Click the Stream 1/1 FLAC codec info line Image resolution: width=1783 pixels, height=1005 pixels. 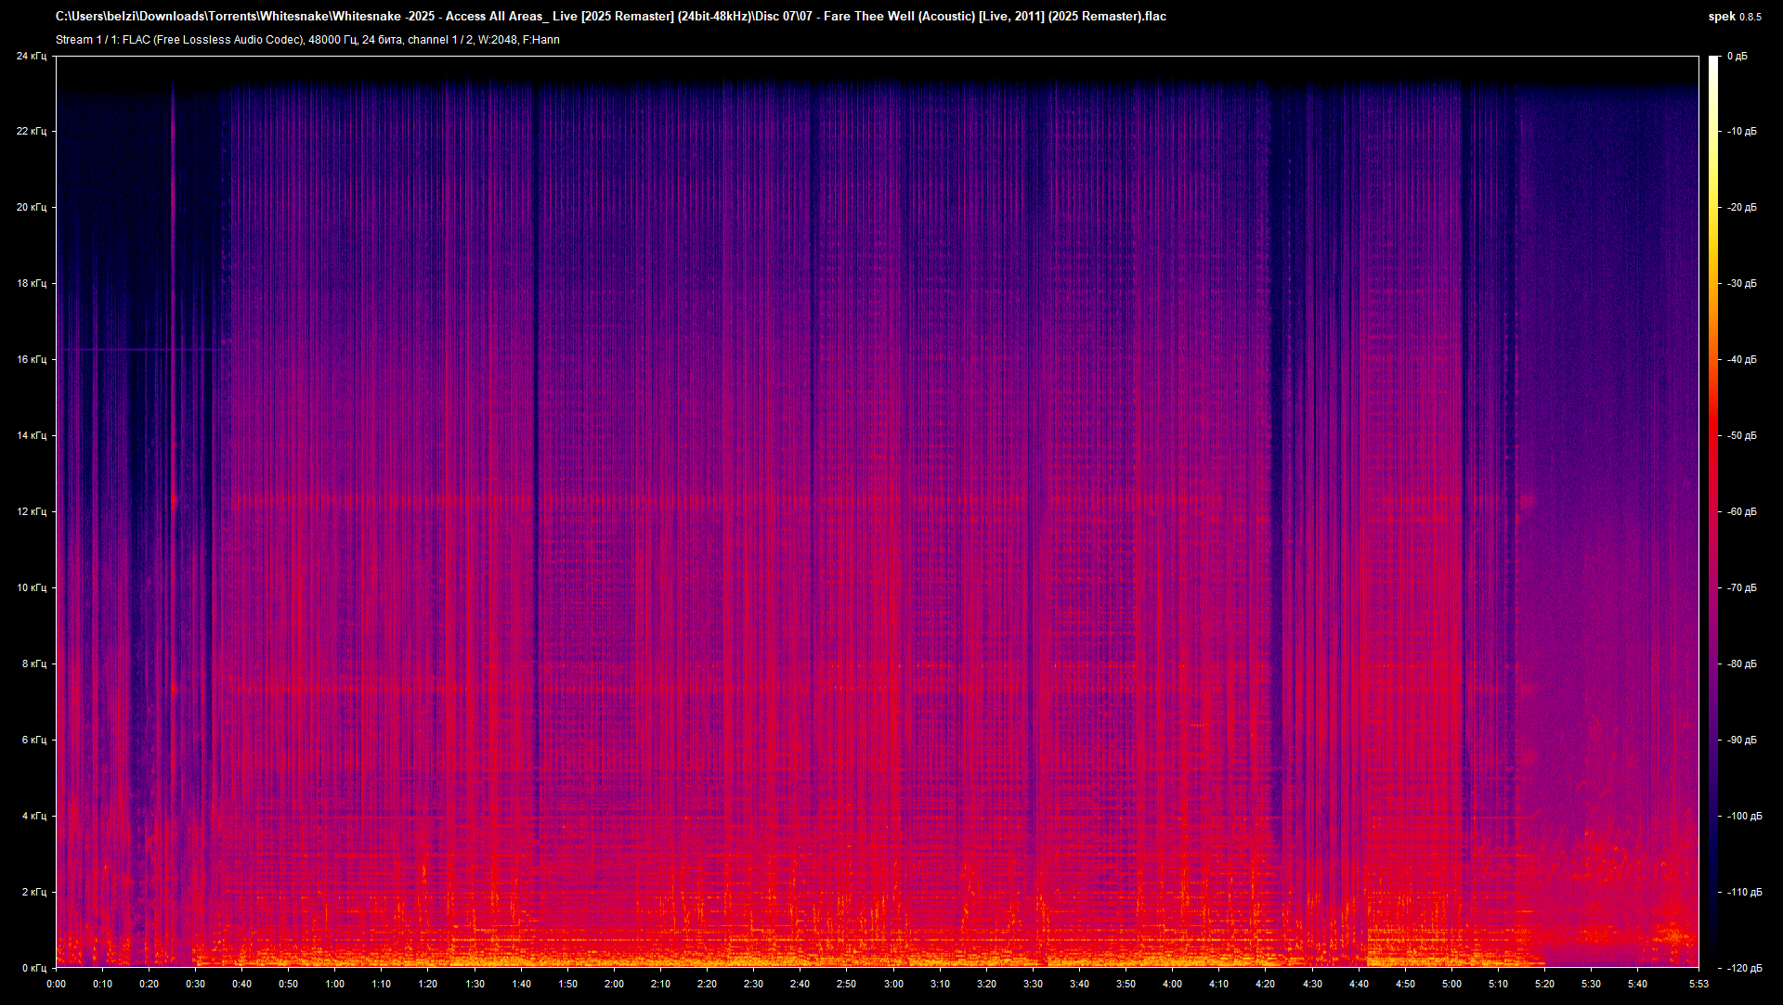tap(307, 40)
